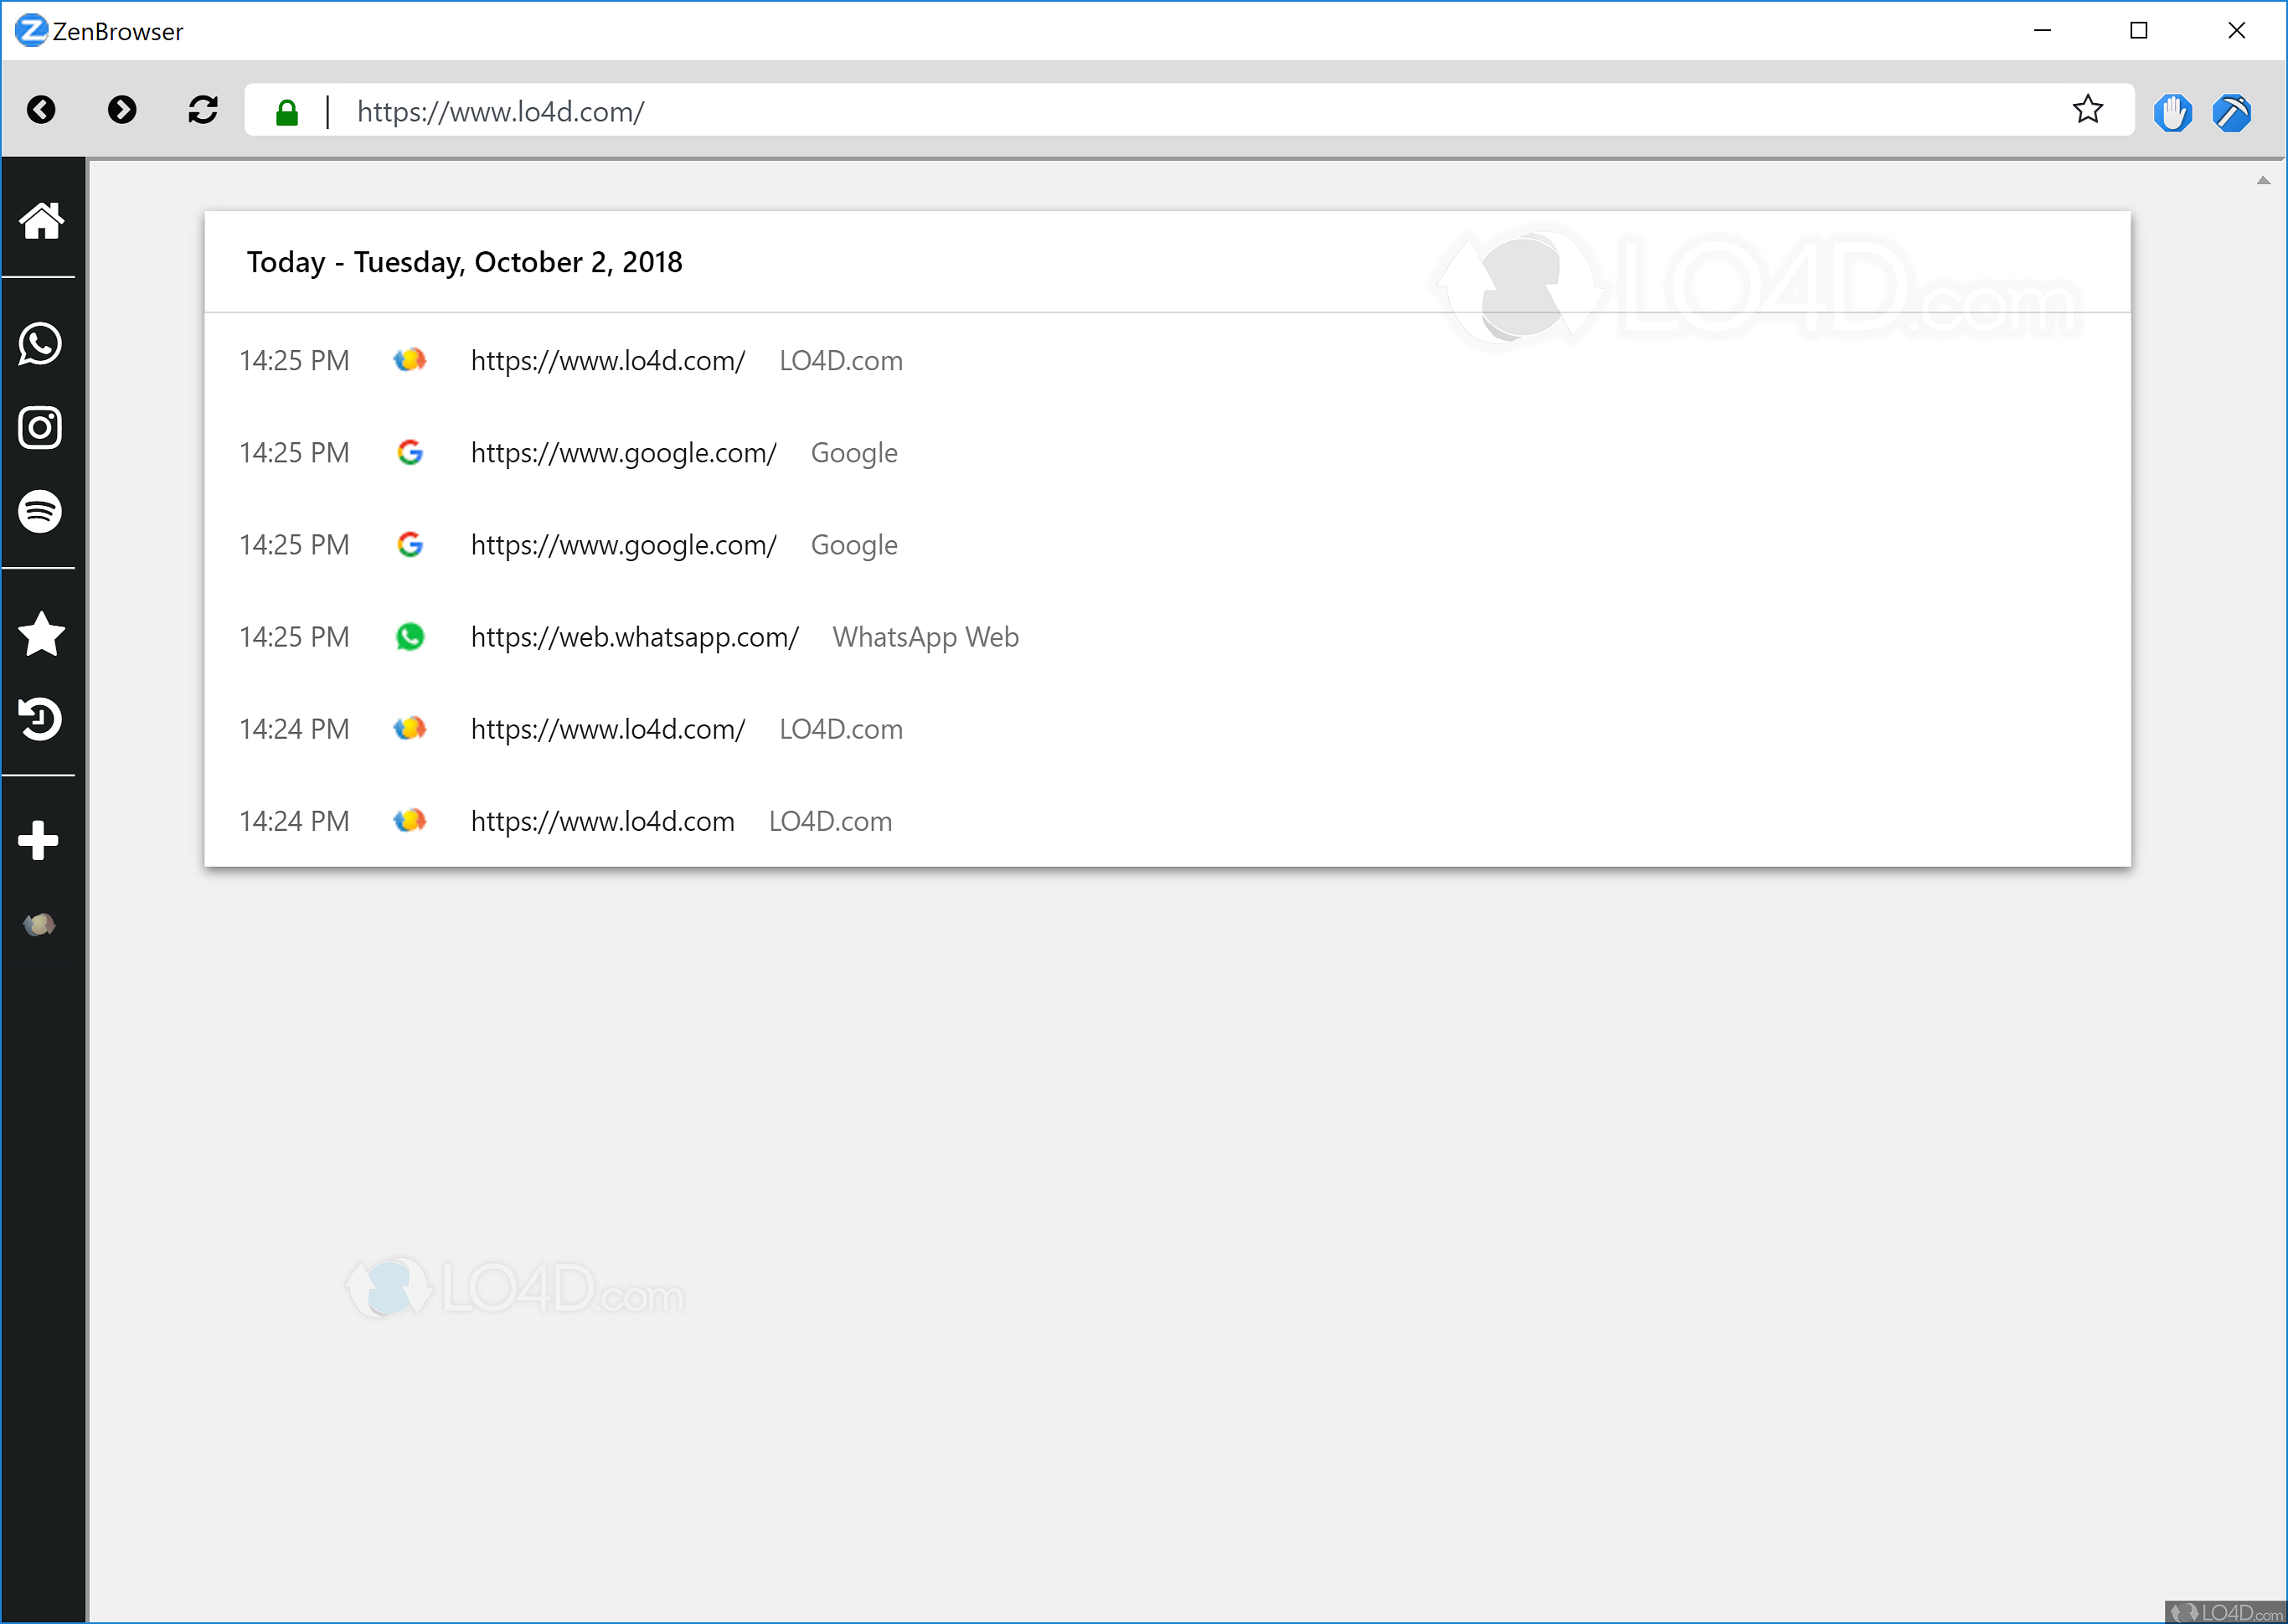
Task: Open the Google history entry from 14:25
Action: click(x=623, y=453)
